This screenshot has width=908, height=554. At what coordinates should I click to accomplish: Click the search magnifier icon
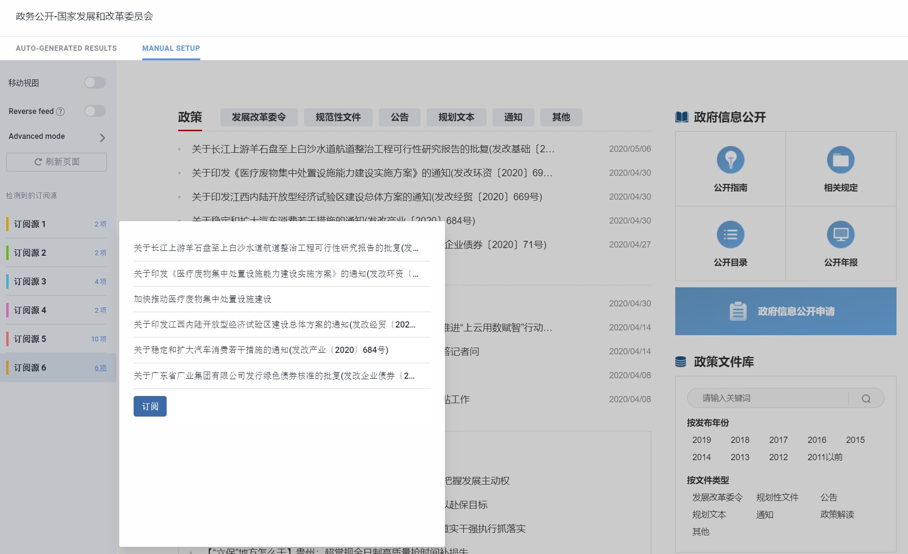click(866, 399)
